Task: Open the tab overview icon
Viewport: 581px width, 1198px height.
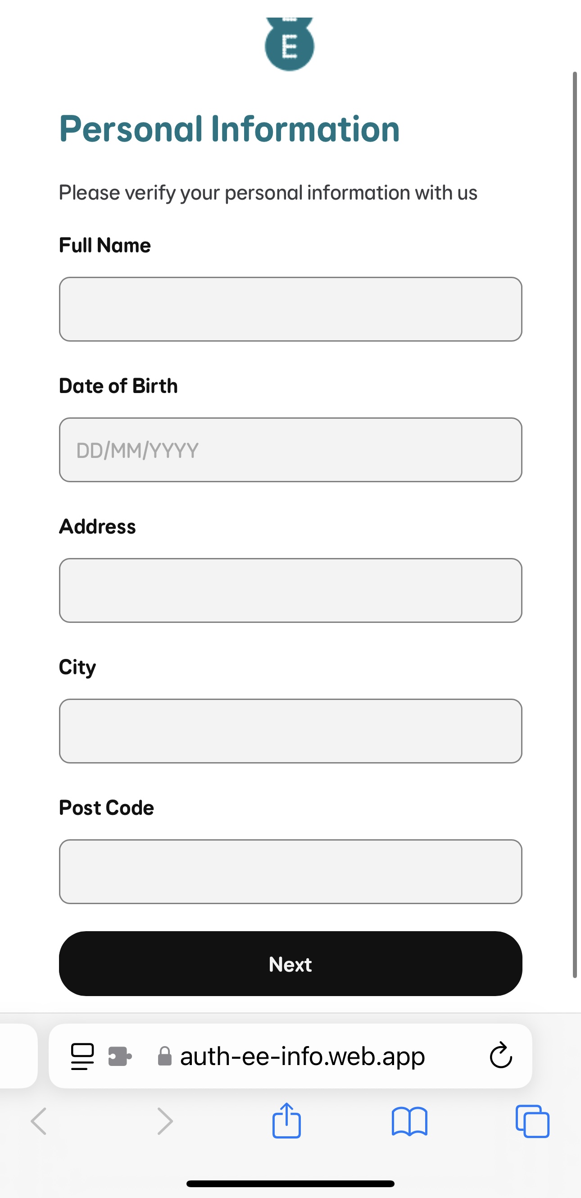Action: click(531, 1121)
